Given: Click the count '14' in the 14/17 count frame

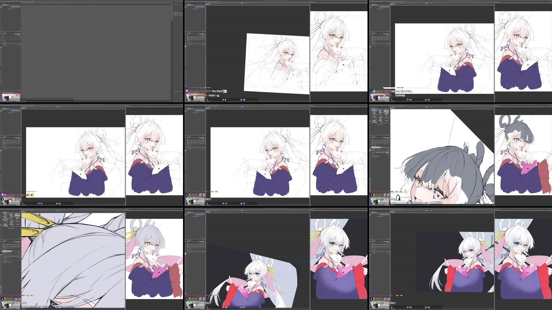Looking at the screenshot, I should [x=226, y=307].
